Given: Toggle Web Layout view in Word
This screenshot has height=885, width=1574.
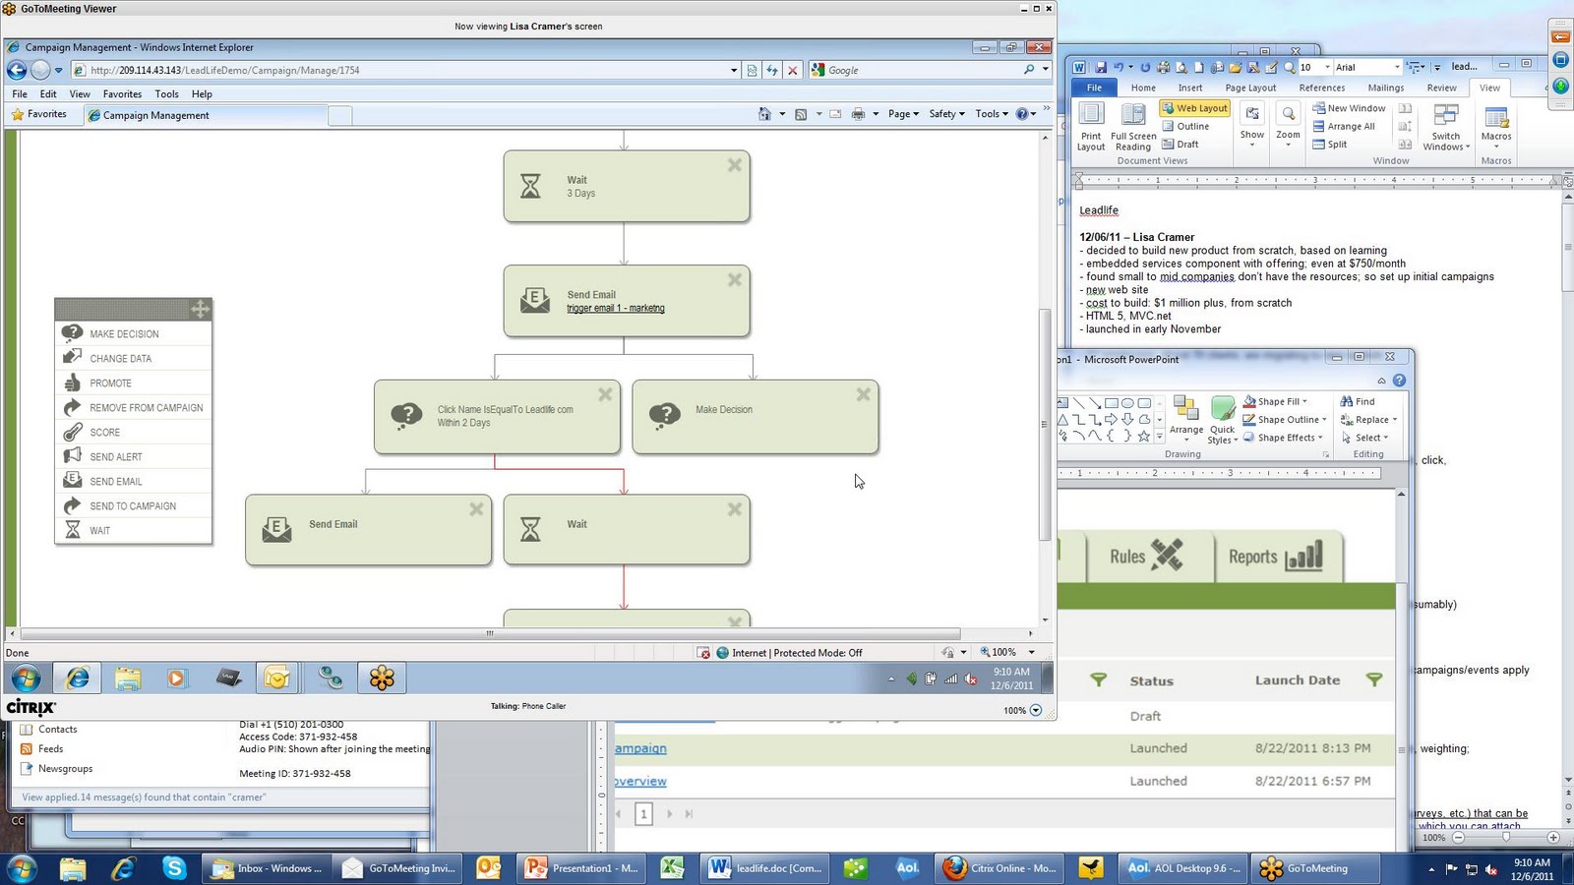Looking at the screenshot, I should tap(1194, 108).
